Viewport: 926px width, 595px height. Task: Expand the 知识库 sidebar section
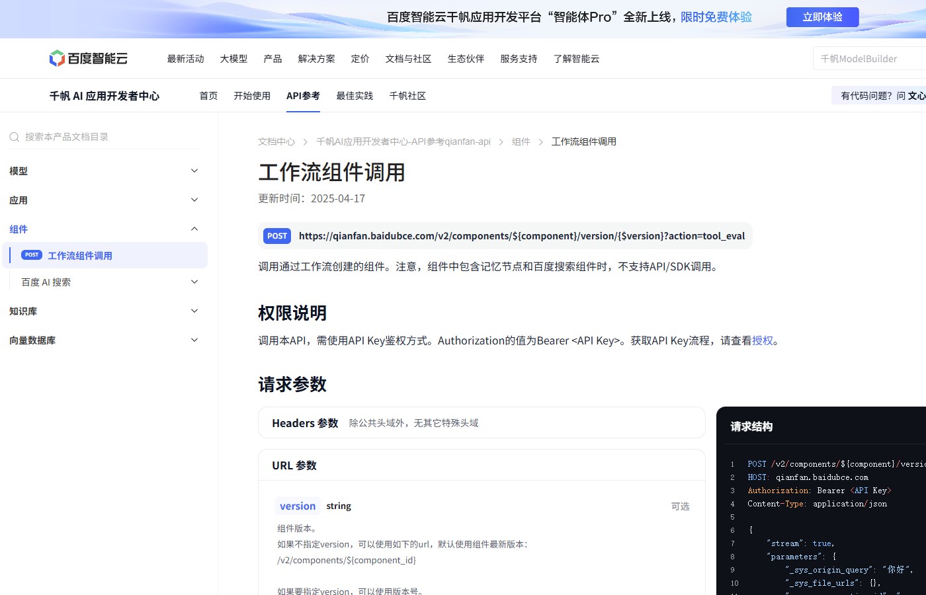[x=194, y=311]
